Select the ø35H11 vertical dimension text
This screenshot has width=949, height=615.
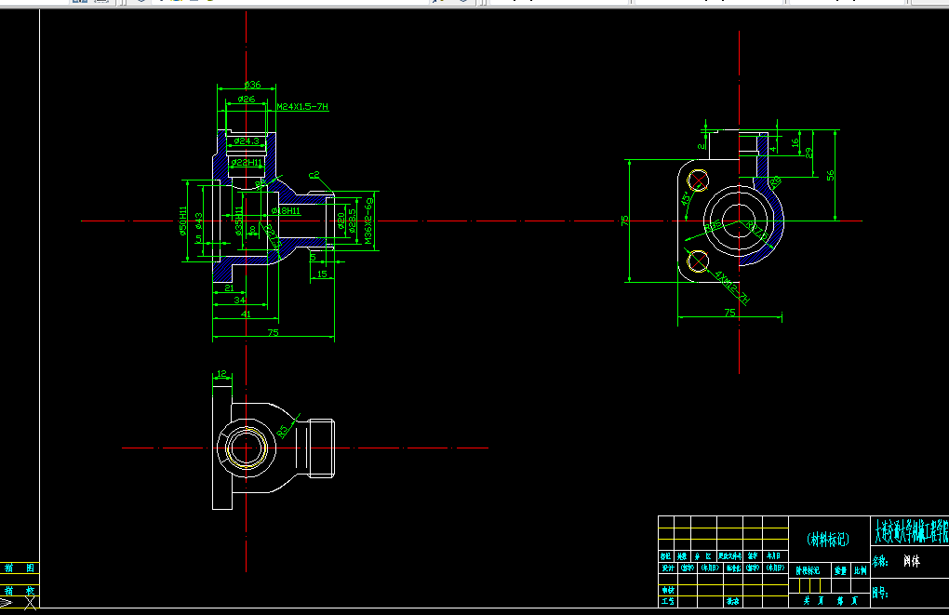click(x=238, y=221)
